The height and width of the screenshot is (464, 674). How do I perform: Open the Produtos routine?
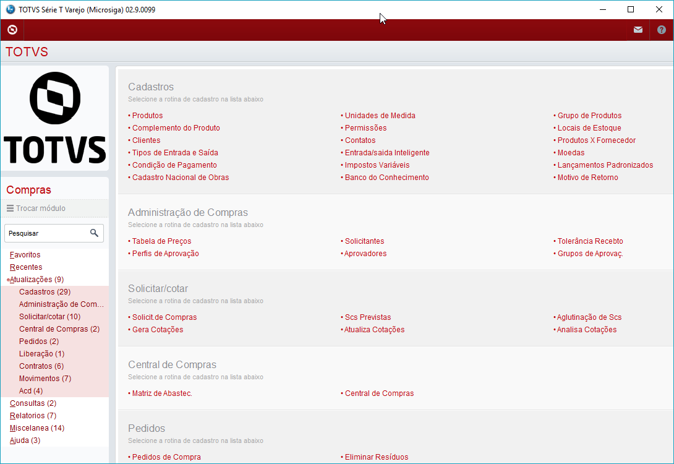coord(147,116)
